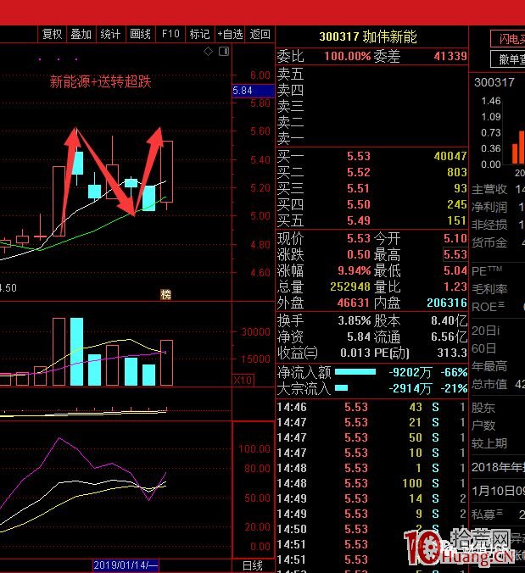Click the 涨幅 9.94% value
This screenshot has width=525, height=573.
355,270
